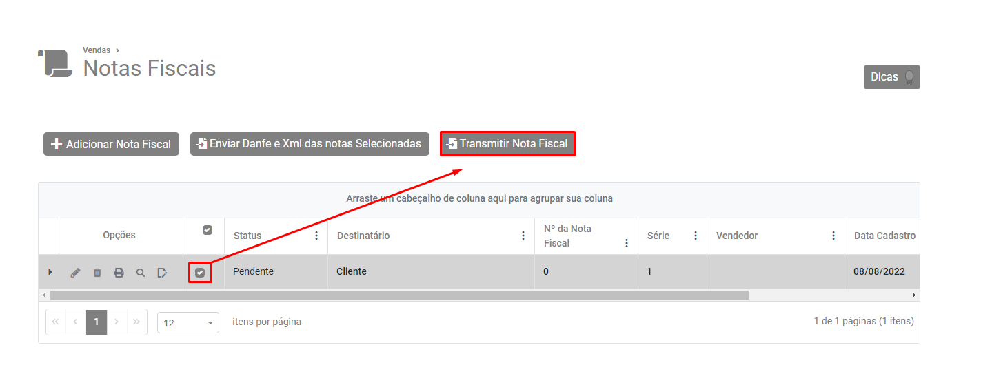Click the magnifying glass view icon
981x365 pixels.
pos(141,273)
